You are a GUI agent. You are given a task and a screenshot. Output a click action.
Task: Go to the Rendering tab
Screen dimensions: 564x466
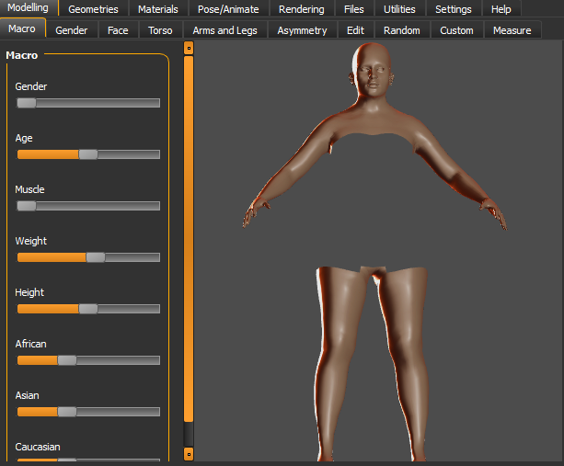click(301, 9)
